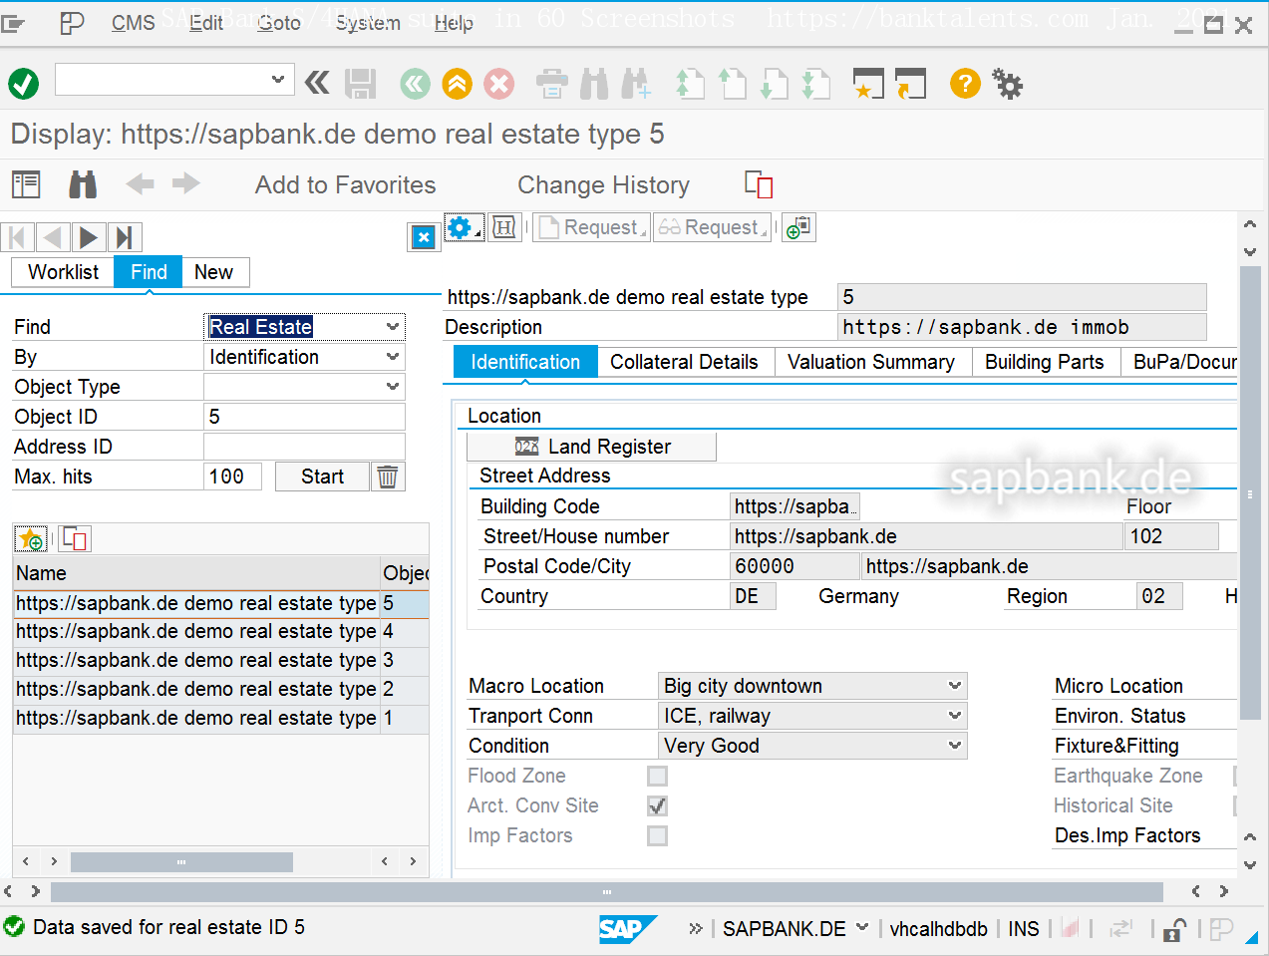1269x956 pixels.
Task: Open the By Identification dropdown
Action: click(393, 357)
